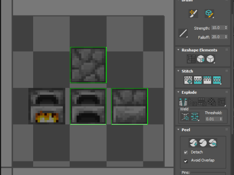Image resolution: width=234 pixels, height=175 pixels.
Task: Click the Flatten by Polygon Angle icon
Action: click(193, 102)
